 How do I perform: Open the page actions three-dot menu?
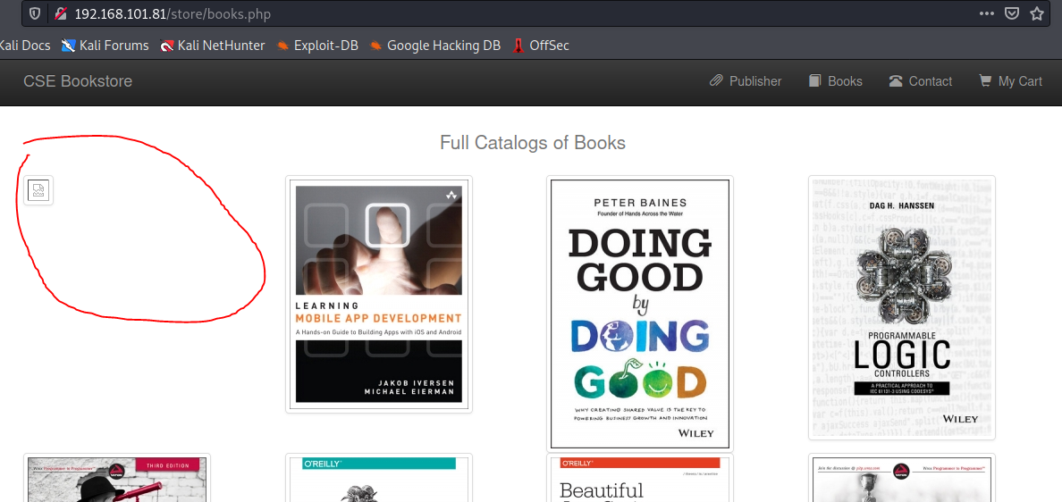pyautogui.click(x=987, y=13)
